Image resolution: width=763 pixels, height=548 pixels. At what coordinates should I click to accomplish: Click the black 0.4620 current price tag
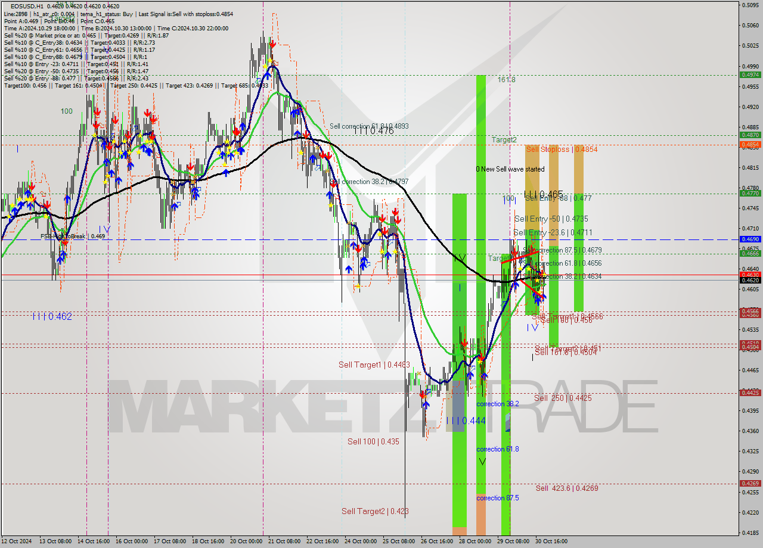[750, 280]
